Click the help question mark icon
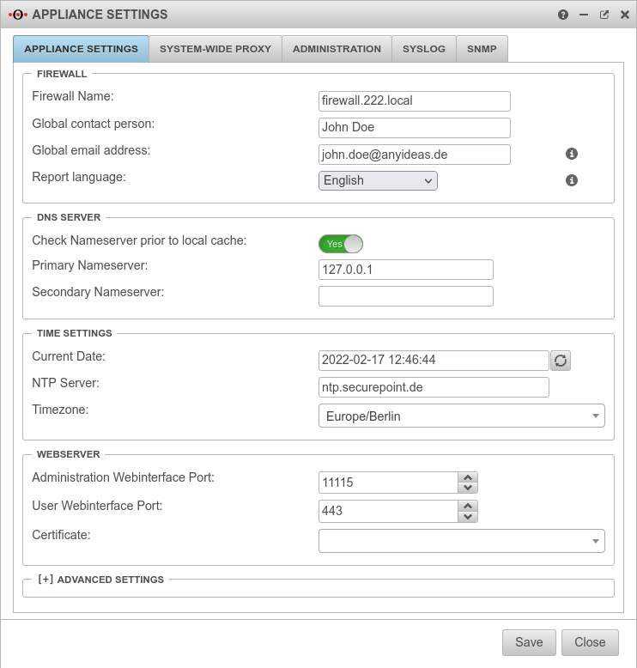 click(563, 15)
